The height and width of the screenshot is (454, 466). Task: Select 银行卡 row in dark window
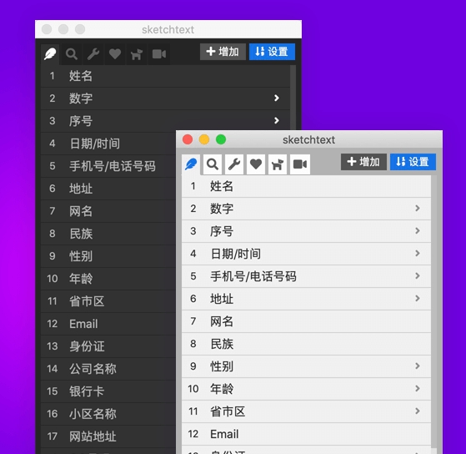108,391
